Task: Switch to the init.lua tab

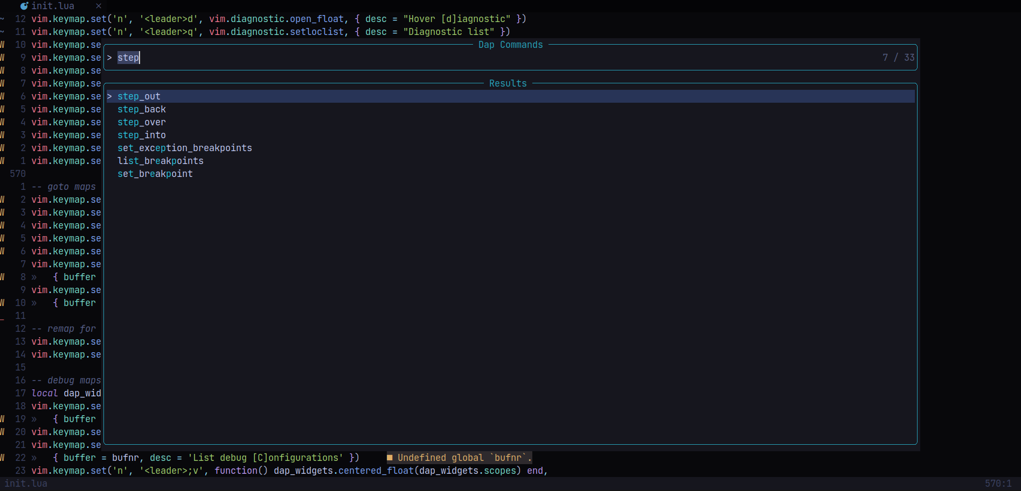Action: coord(53,6)
